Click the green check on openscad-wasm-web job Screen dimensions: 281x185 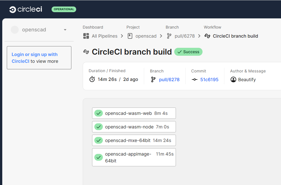(99, 113)
